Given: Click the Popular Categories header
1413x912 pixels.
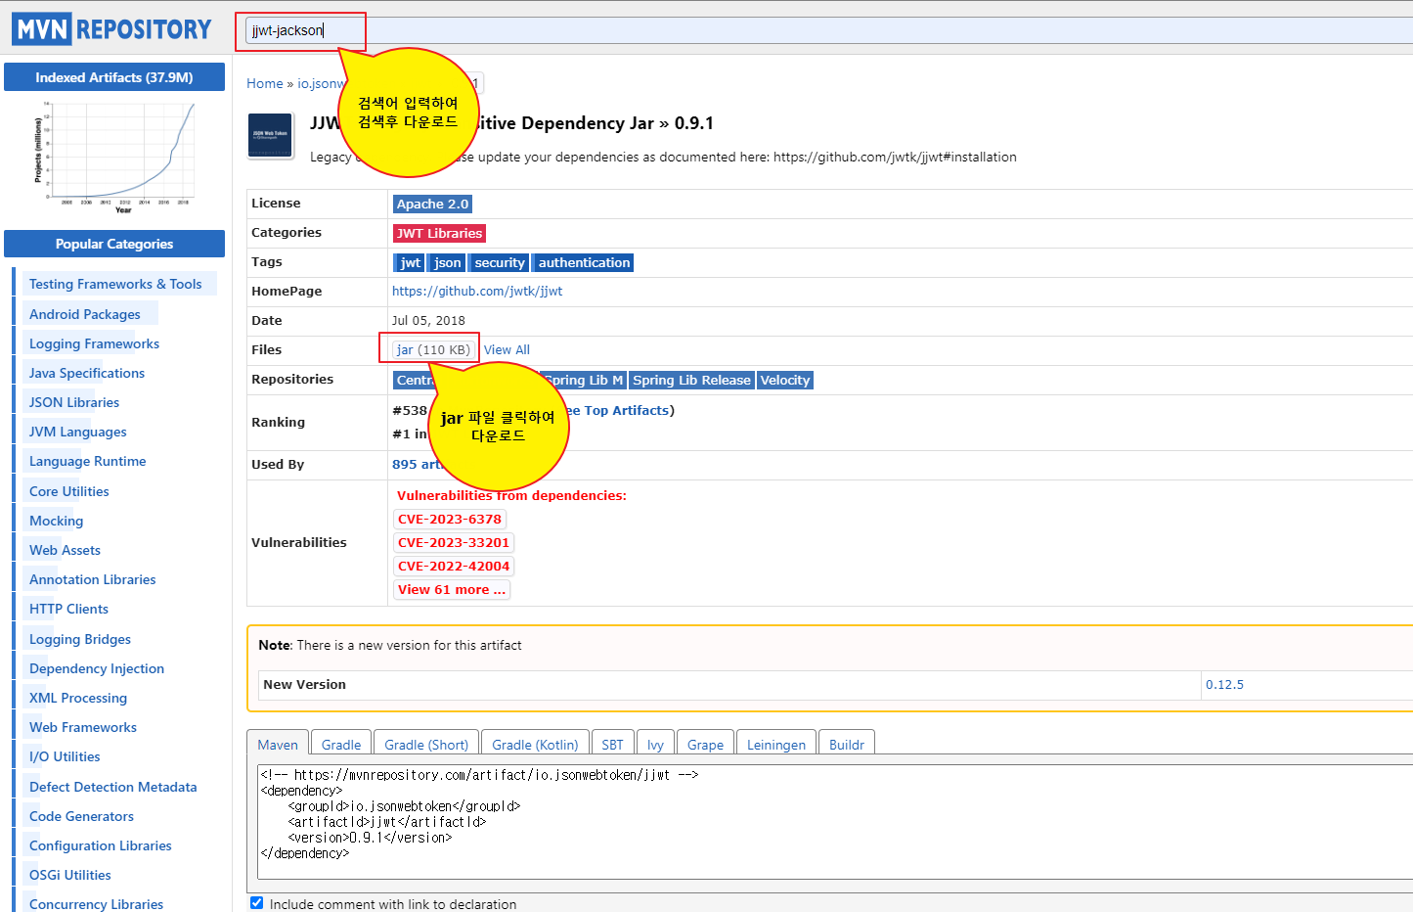Looking at the screenshot, I should coord(114,244).
